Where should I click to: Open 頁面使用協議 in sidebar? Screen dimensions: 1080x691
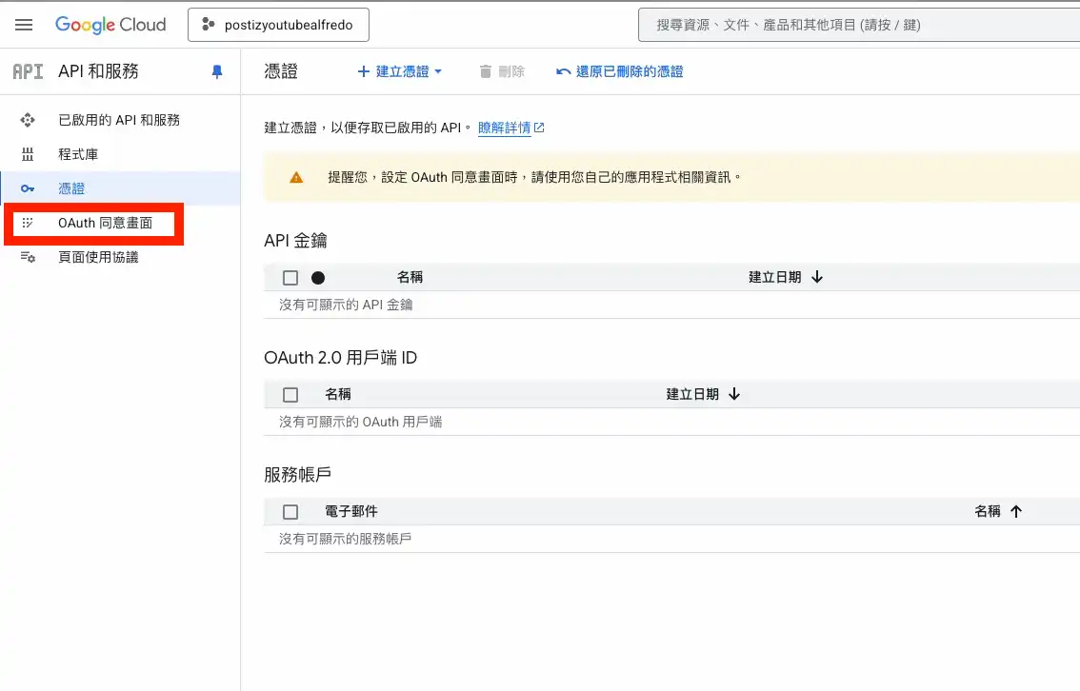[x=120, y=257]
